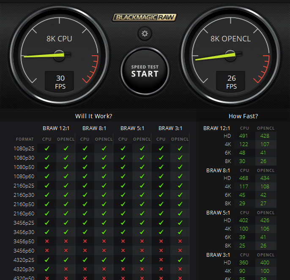
Task: Click BRAW 8:1 column header in Will It Work
Action: (x=94, y=128)
